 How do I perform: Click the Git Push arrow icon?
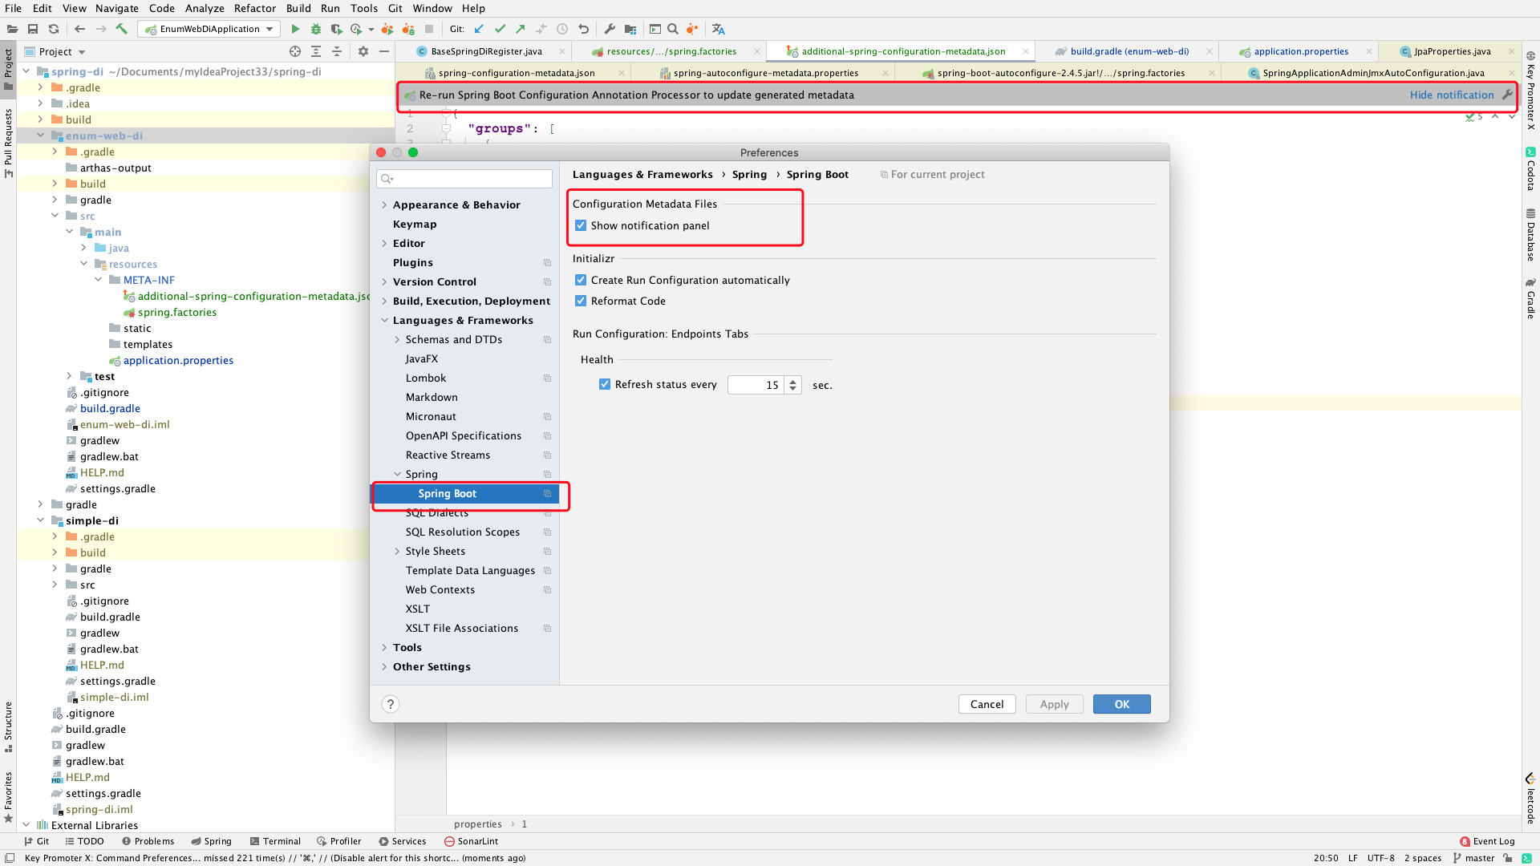[x=521, y=29]
